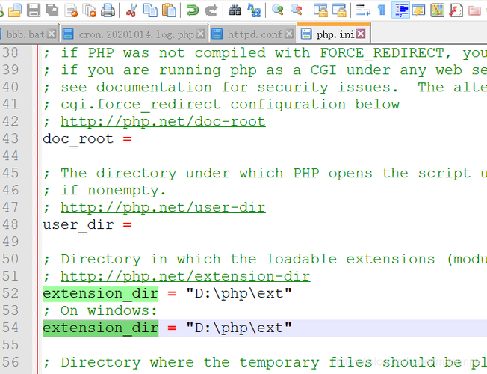The width and height of the screenshot is (487, 374).
Task: Switch to cron.20201014.log.php tab
Action: 134,34
